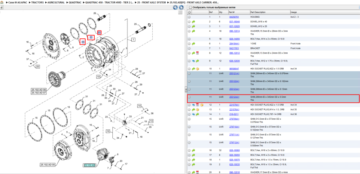Image resolution: width=360 pixels, height=174 pixels.
Task: Click the green arrow icon on DOWEL,M16 x 40 row
Action: coord(193,22)
